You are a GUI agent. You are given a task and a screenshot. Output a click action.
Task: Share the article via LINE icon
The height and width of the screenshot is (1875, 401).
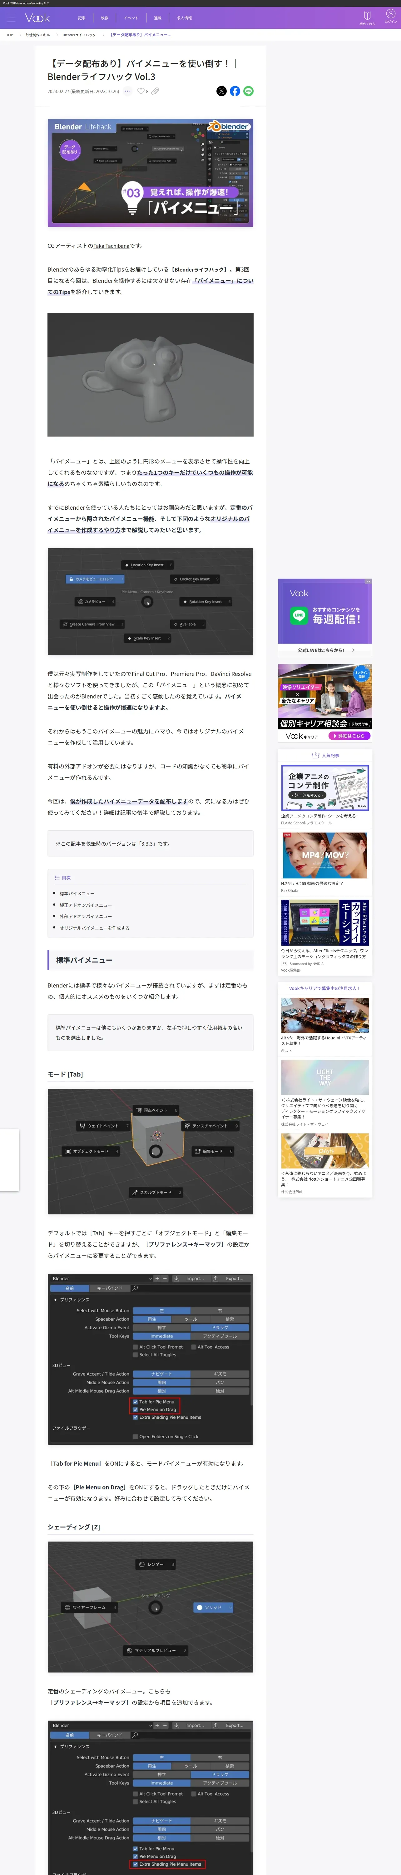[x=248, y=91]
